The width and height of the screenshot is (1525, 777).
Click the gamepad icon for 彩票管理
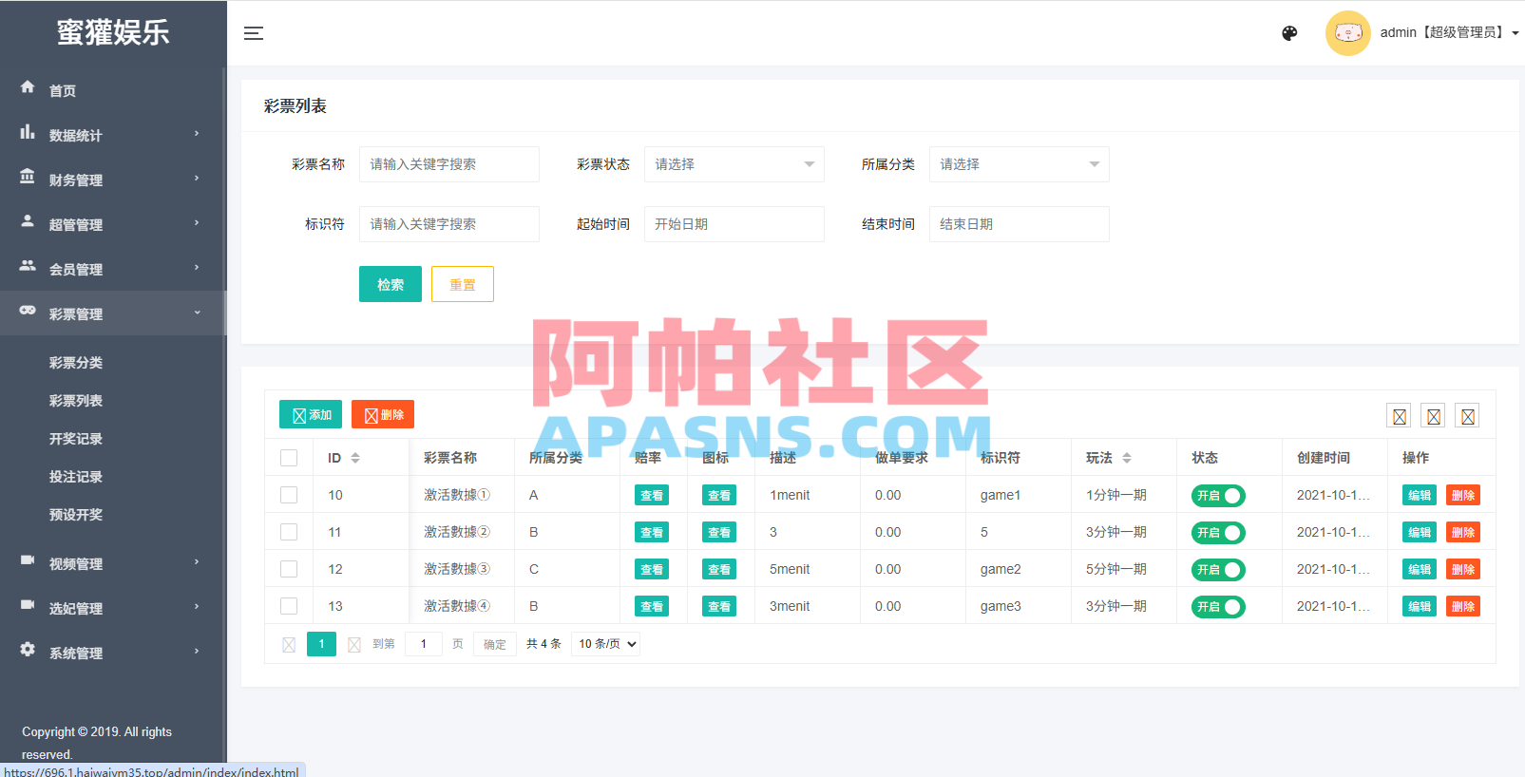pos(28,311)
